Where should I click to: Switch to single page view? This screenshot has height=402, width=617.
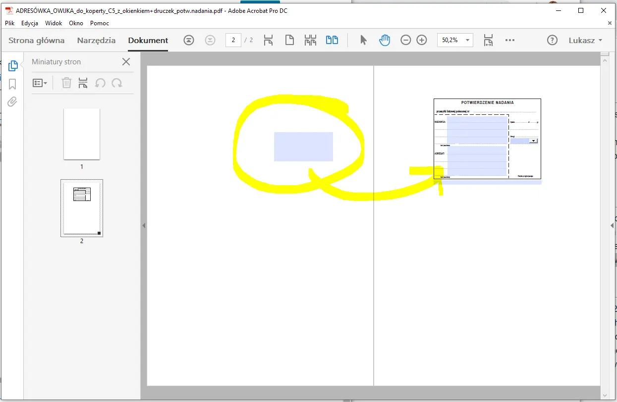(289, 40)
